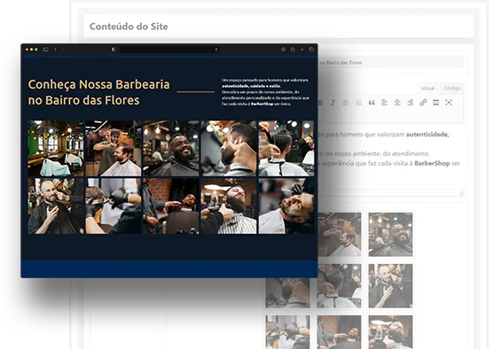Click the description paragraph in the barbershop page
Viewport: 500px width, 349px height.
pos(265,92)
